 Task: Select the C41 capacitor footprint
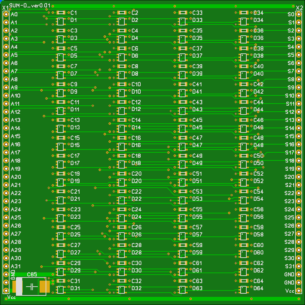point(183,84)
